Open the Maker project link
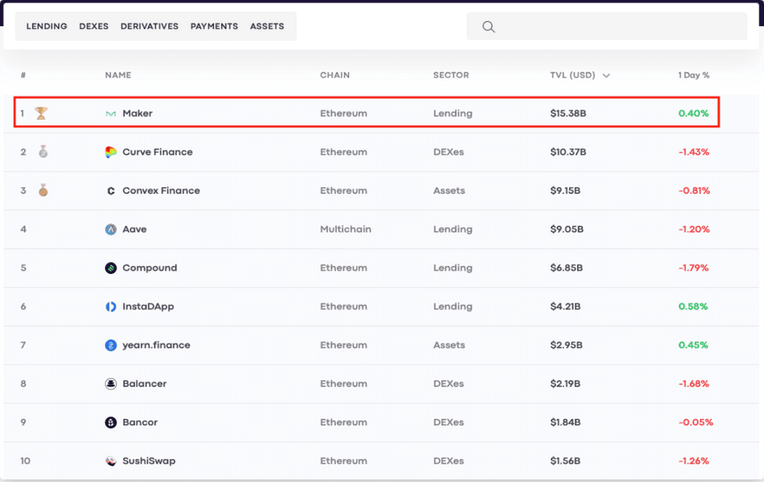Image resolution: width=764 pixels, height=482 pixels. click(x=137, y=113)
